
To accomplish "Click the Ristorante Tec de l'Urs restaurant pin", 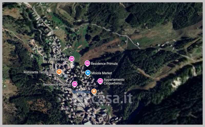I will click(x=59, y=72).
